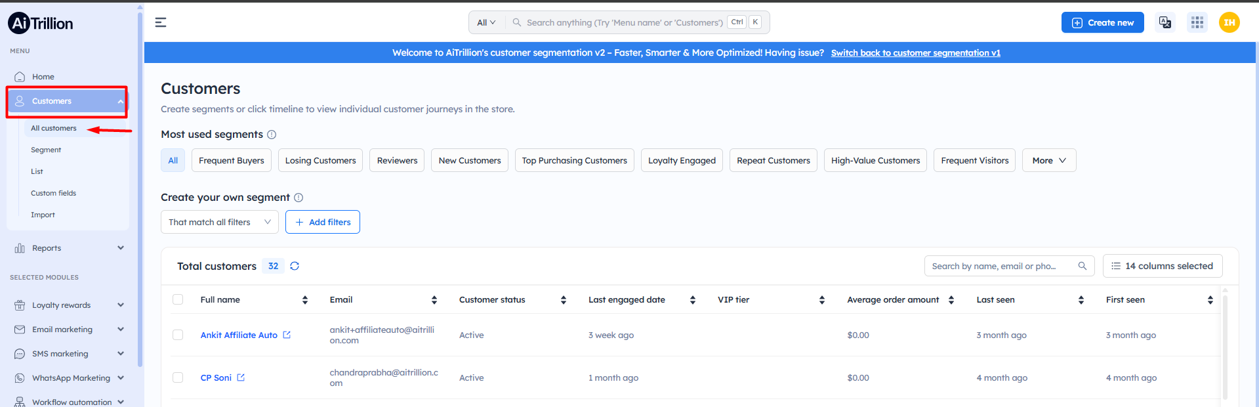Expand the Reports menu chevron

click(121, 248)
